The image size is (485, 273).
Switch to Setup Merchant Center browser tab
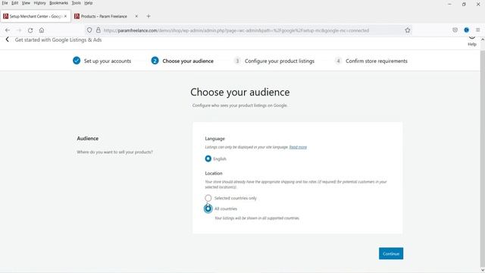[36, 16]
